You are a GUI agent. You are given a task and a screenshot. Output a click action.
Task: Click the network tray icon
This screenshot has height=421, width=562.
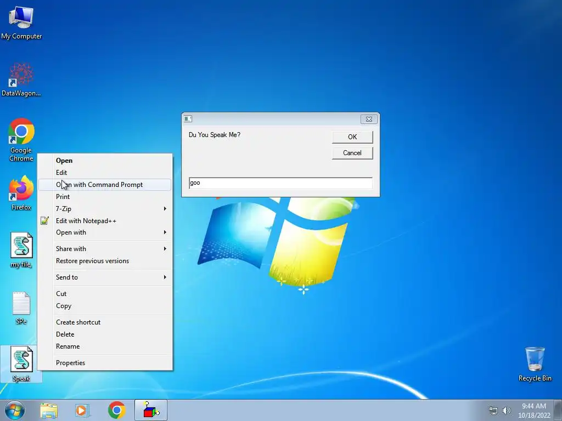click(493, 411)
